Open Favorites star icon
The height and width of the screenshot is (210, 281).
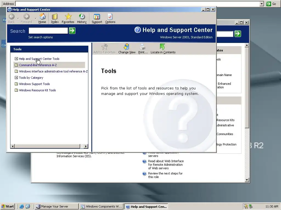tap(68, 17)
